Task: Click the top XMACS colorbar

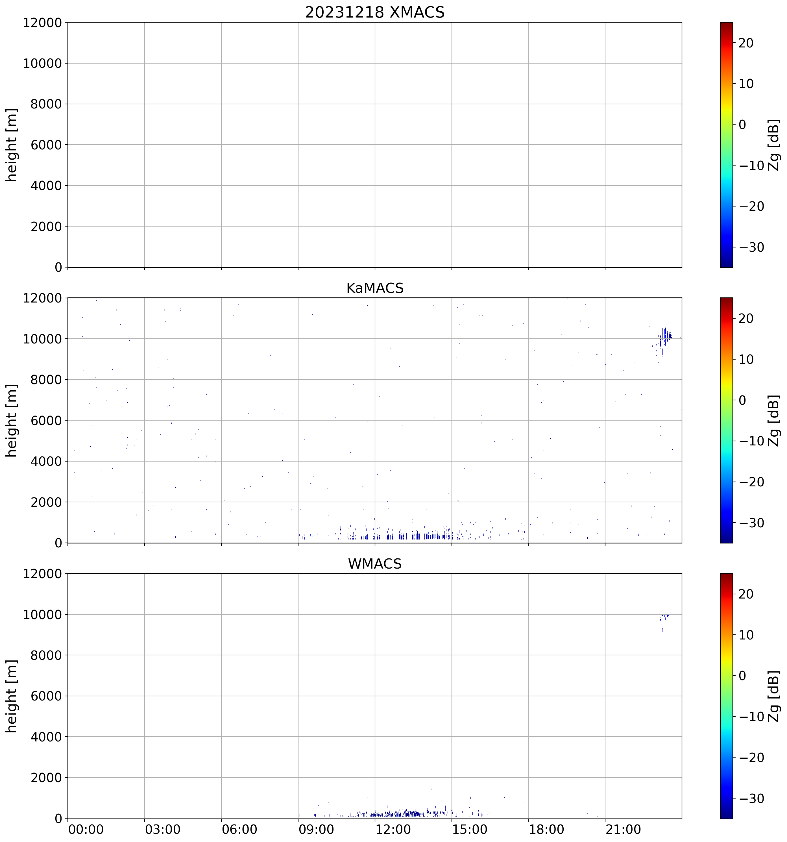Action: click(x=726, y=144)
